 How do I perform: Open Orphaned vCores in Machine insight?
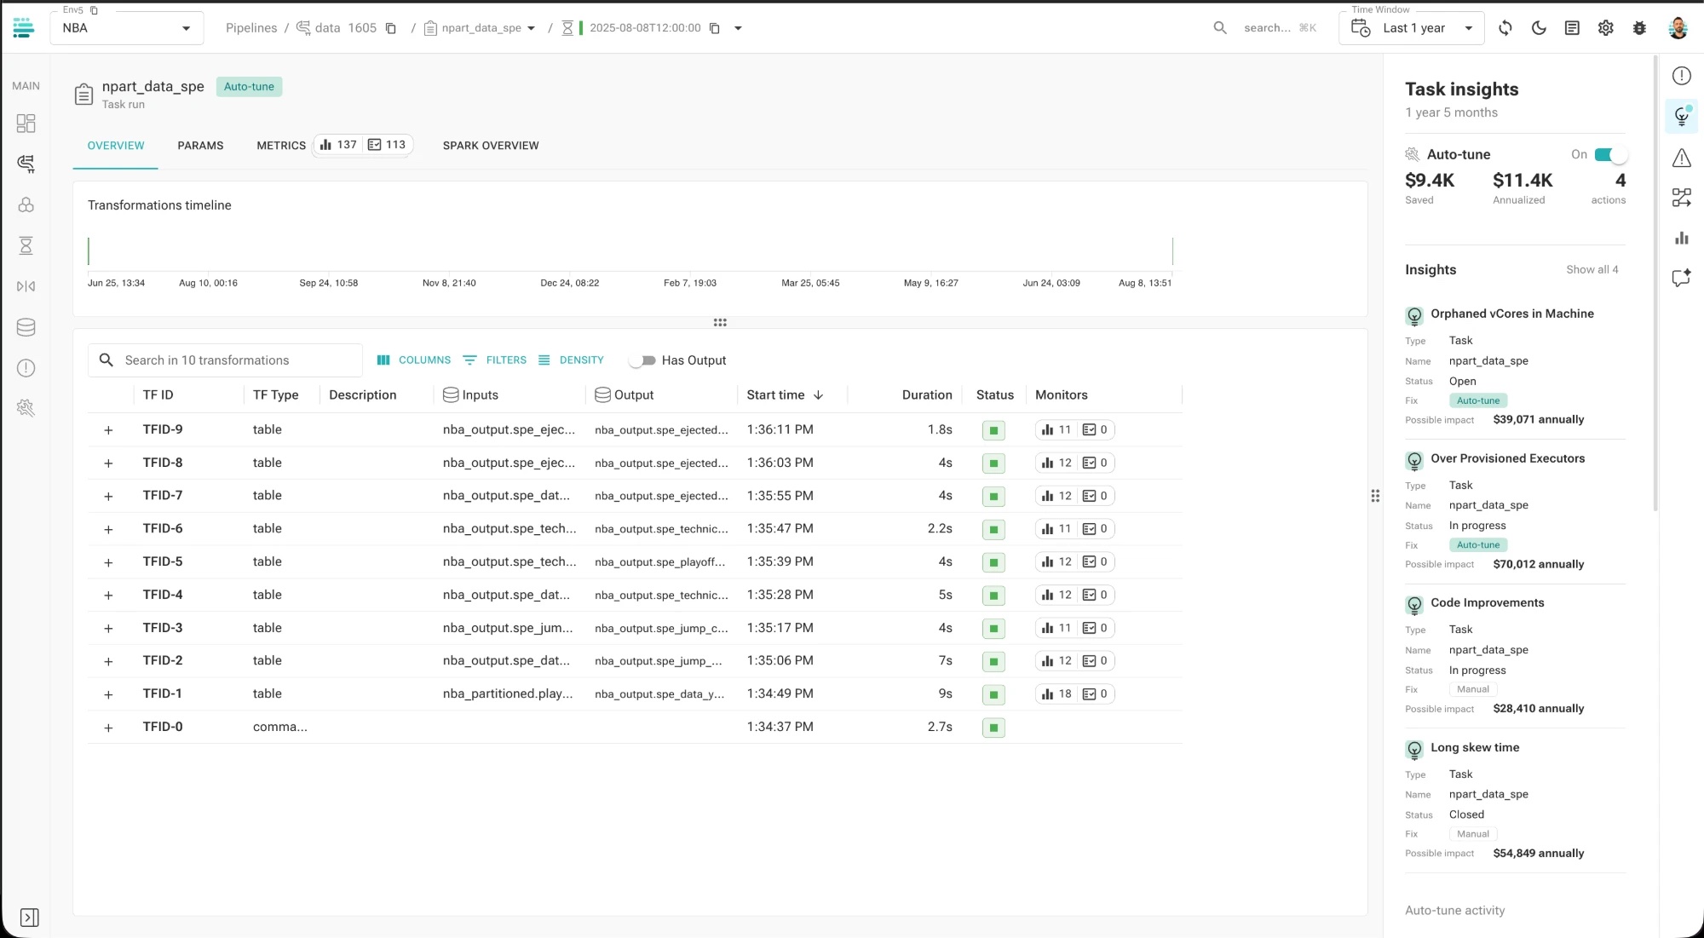1511,314
